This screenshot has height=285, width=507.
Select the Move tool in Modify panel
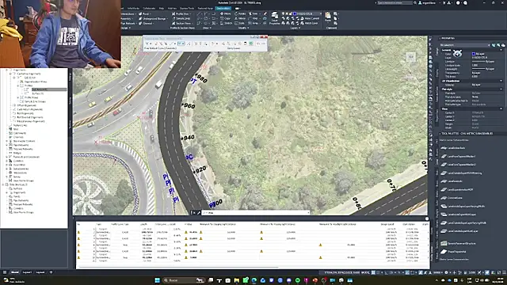coord(225,14)
